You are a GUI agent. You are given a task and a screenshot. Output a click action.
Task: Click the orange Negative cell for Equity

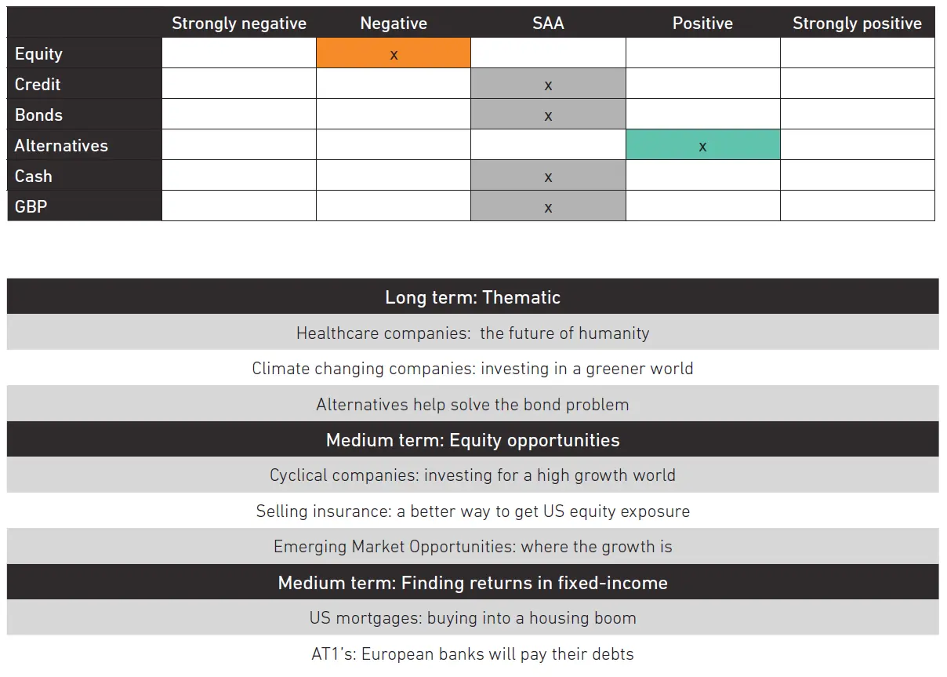coord(394,53)
